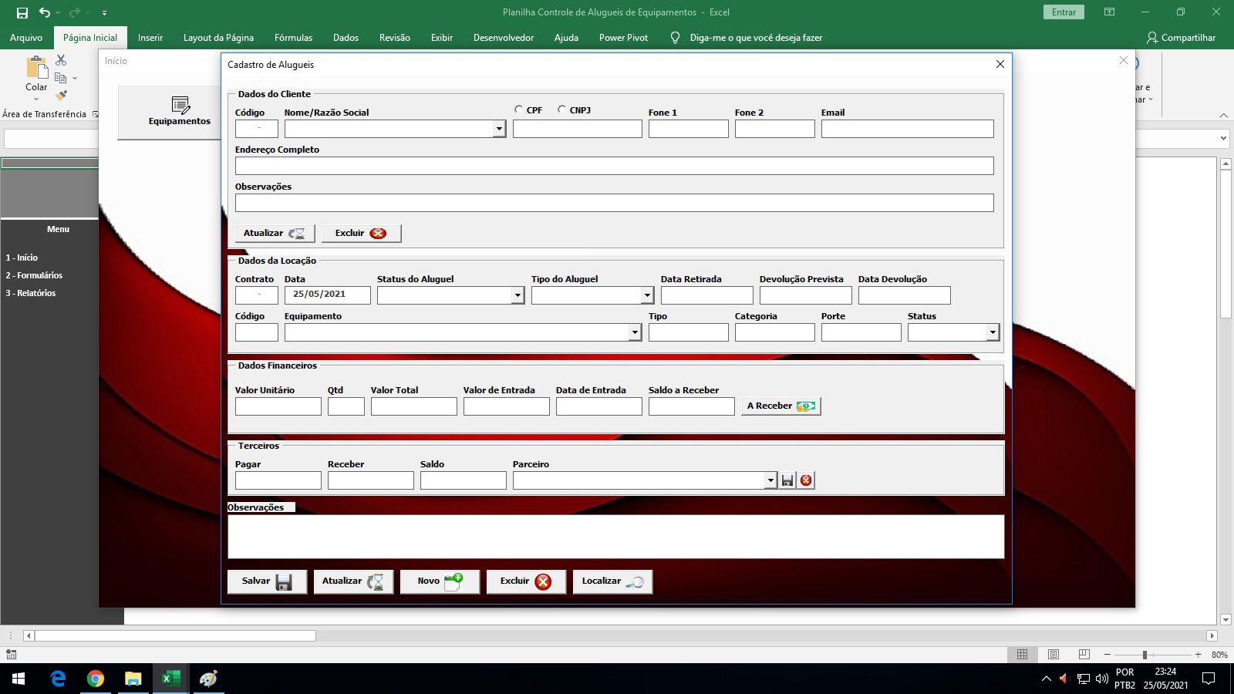Click the Format Painter brush icon
1234x694 pixels.
coord(61,96)
